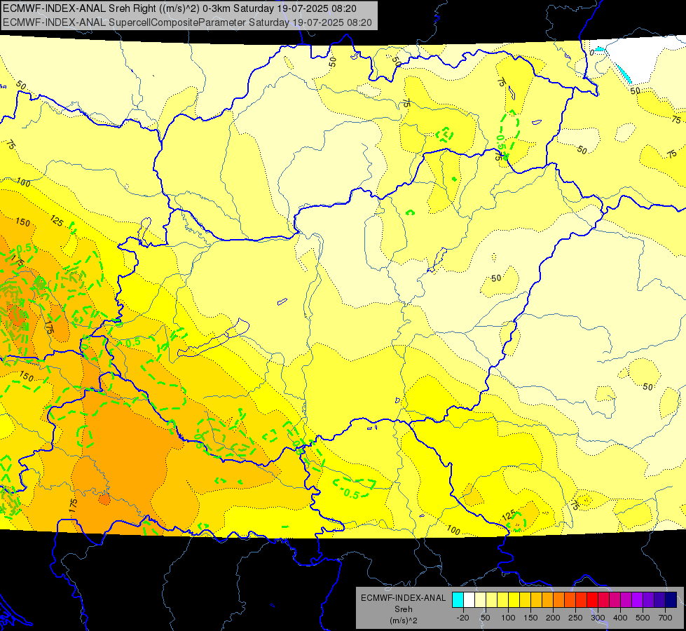This screenshot has width=686, height=631.
Task: Select the legend scale value -20
Action: pos(462,618)
